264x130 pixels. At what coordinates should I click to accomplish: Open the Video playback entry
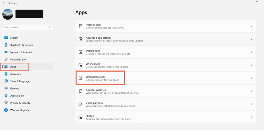pos(94,104)
